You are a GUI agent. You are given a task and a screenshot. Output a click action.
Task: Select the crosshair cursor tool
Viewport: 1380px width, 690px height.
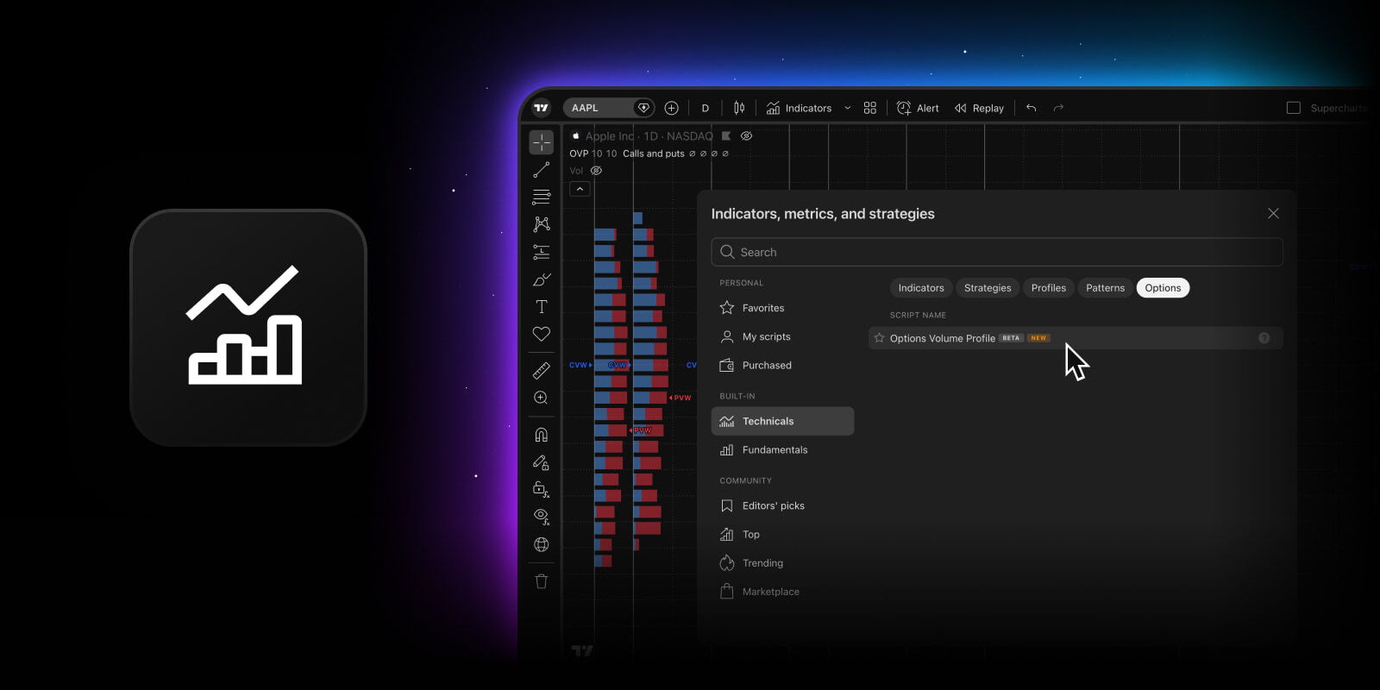point(542,142)
